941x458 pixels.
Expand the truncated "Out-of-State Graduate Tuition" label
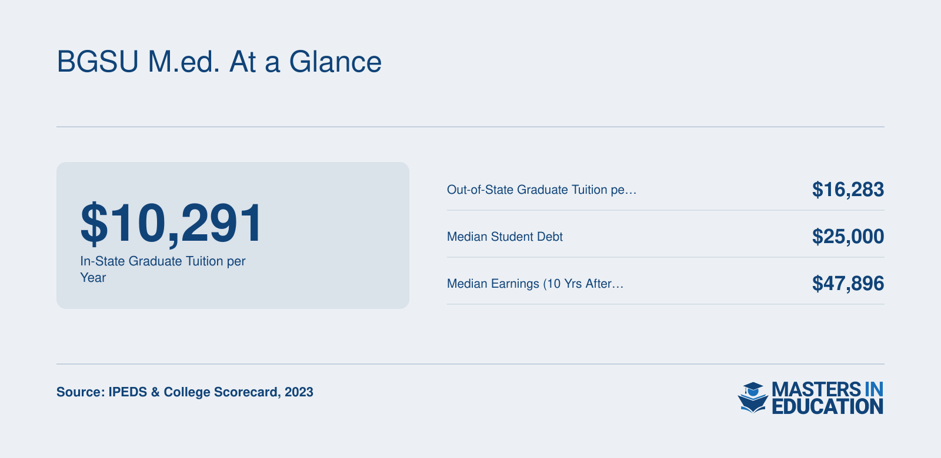coord(542,190)
